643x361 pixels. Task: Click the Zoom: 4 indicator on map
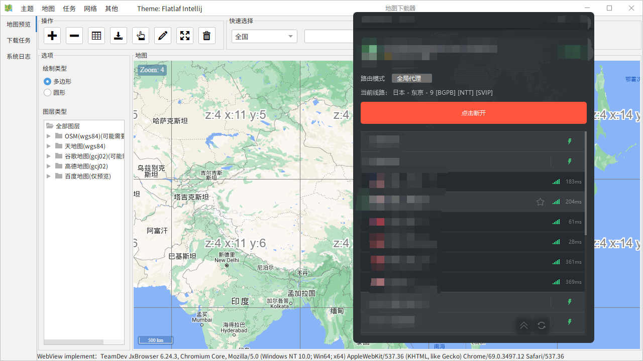(x=152, y=70)
